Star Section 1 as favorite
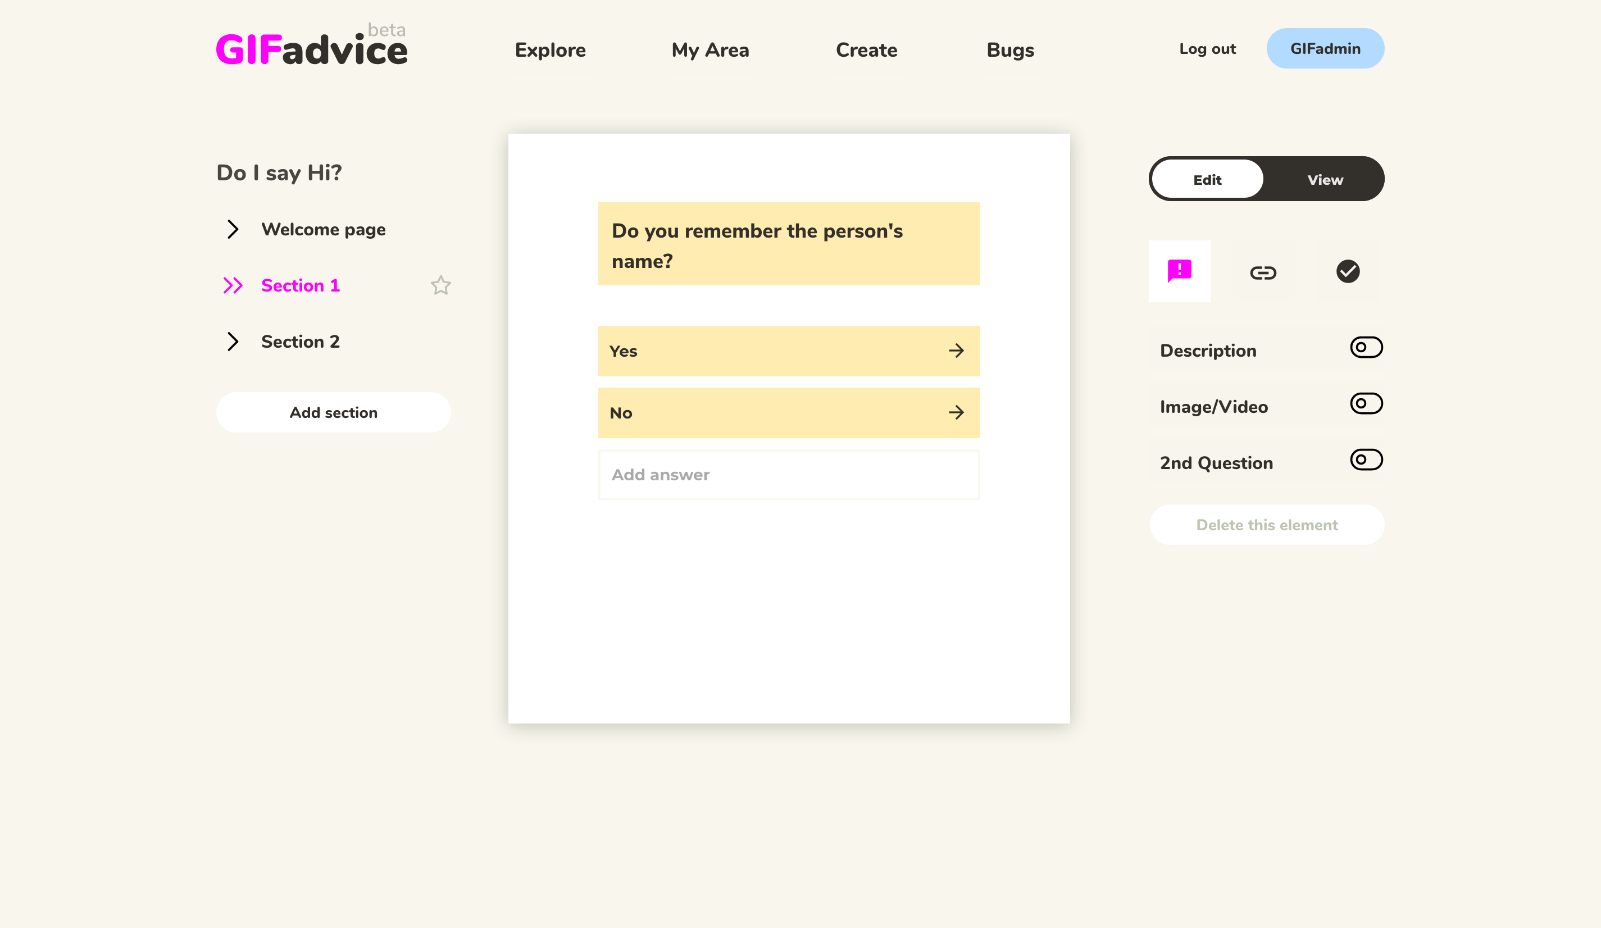This screenshot has width=1601, height=928. pyautogui.click(x=440, y=286)
